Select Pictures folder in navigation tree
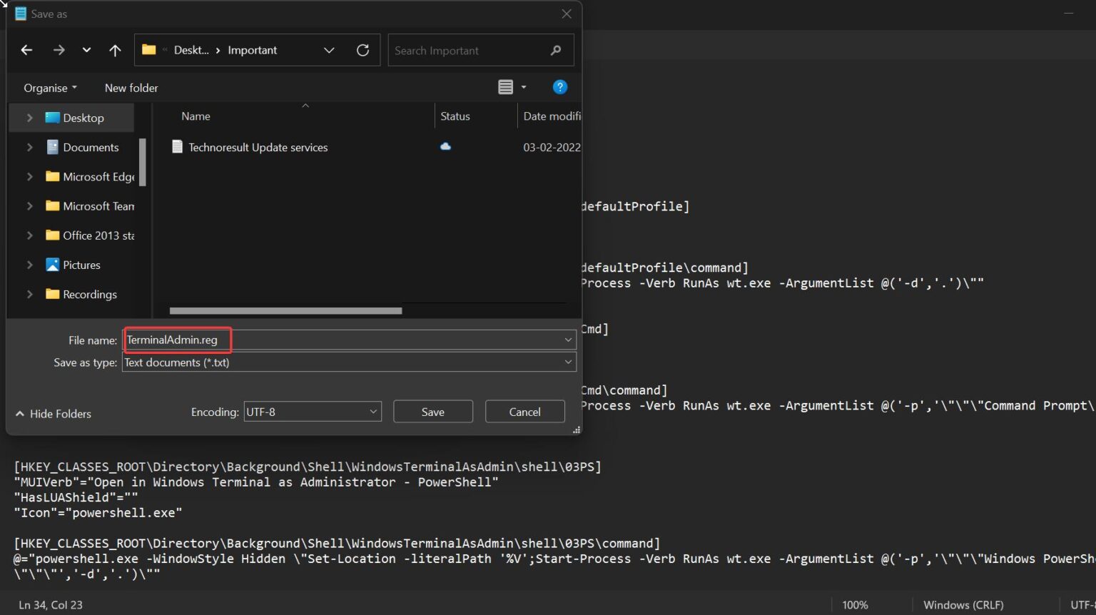Image resolution: width=1096 pixels, height=615 pixels. point(81,265)
